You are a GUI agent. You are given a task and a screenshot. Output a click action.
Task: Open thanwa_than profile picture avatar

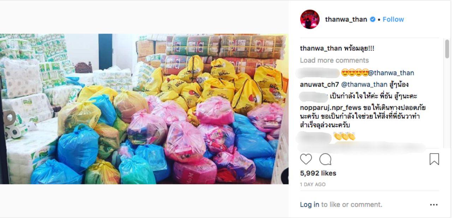(x=310, y=19)
